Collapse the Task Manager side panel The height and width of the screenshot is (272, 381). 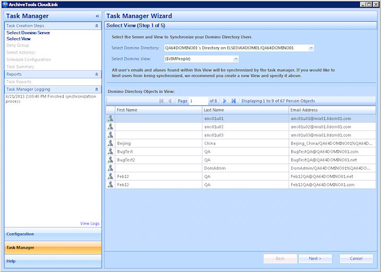click(x=97, y=16)
